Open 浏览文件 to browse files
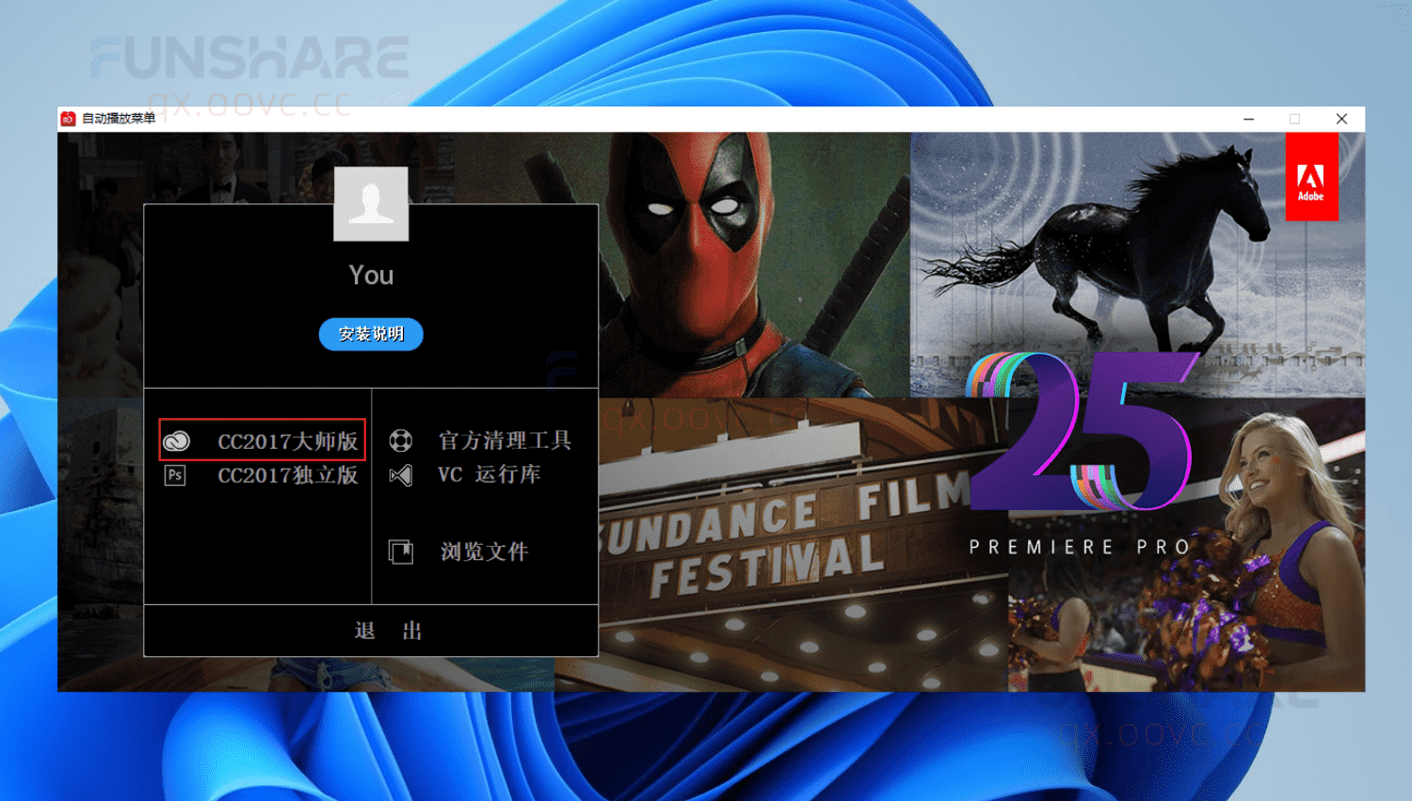 click(x=484, y=552)
